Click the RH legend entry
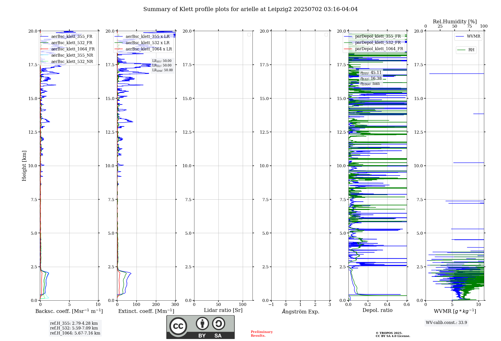 point(466,50)
